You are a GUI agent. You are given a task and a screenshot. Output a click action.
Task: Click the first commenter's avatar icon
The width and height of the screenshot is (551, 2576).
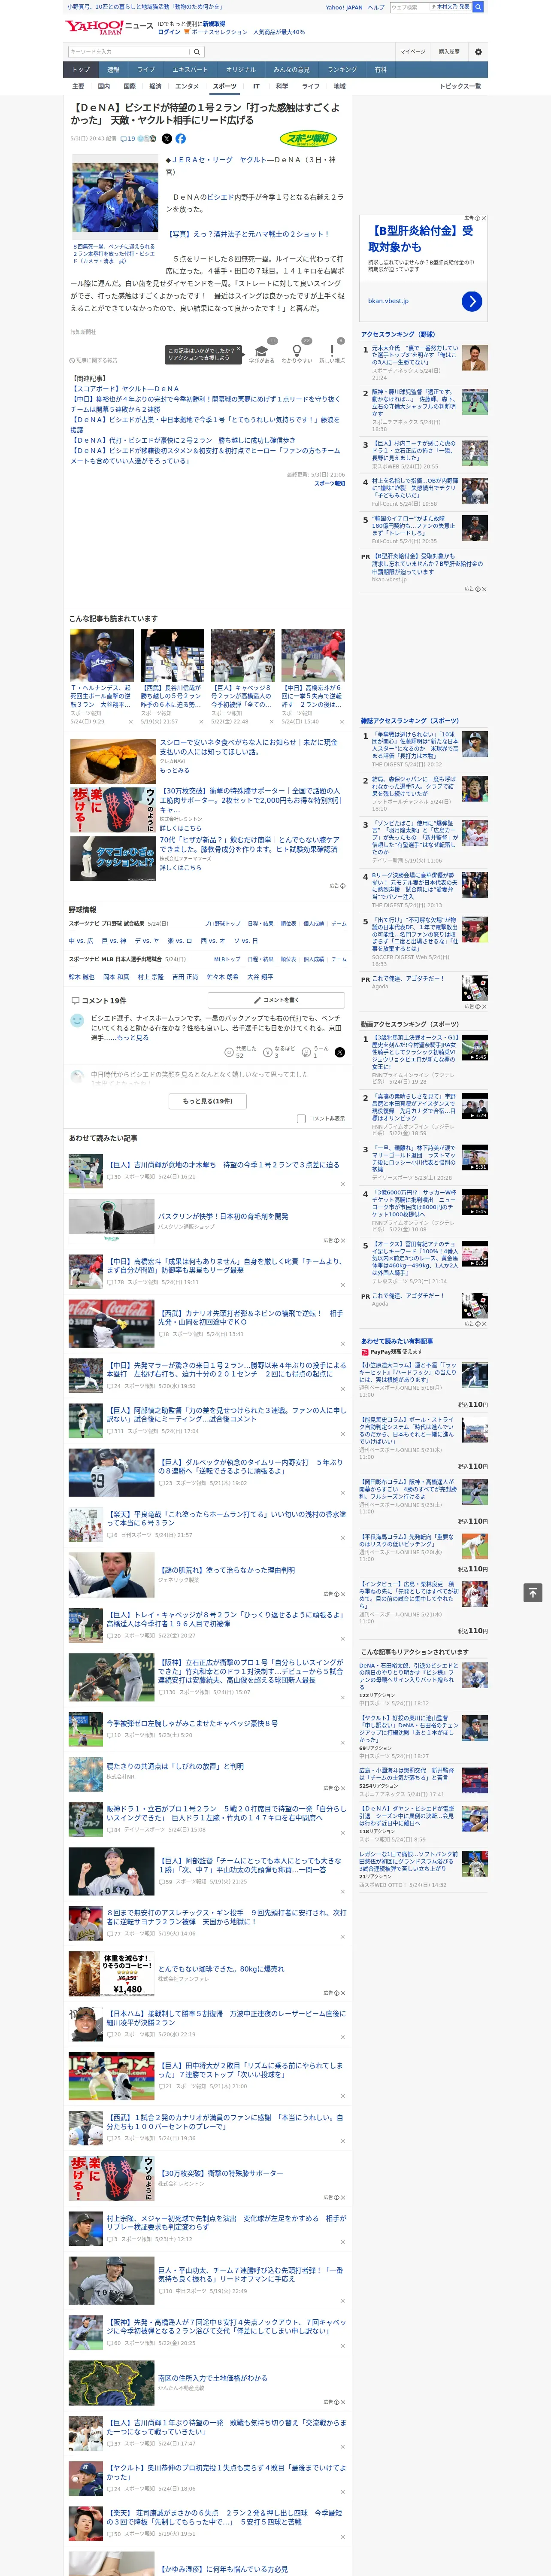(77, 1020)
